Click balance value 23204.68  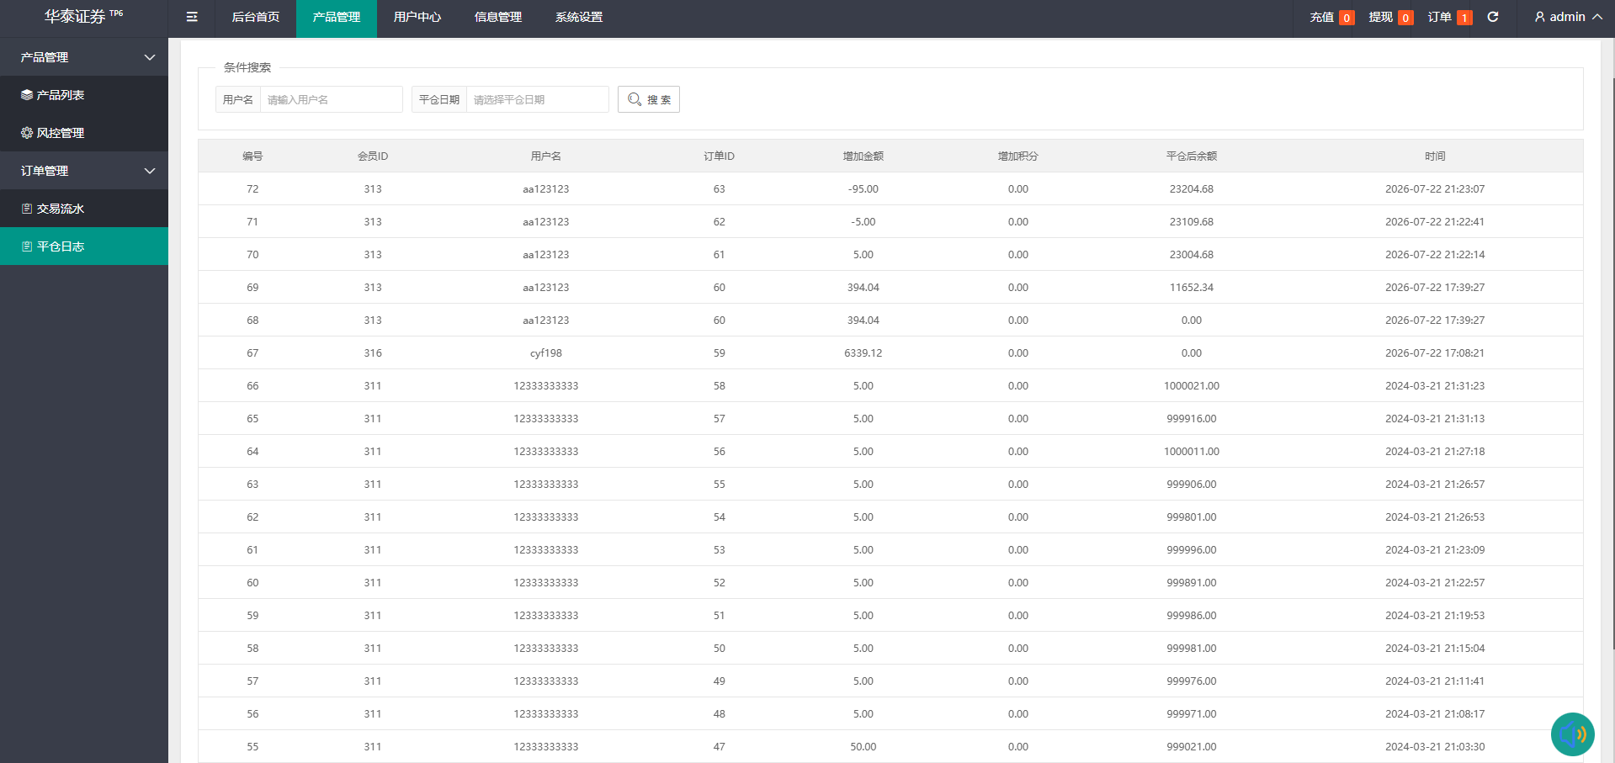[x=1192, y=189]
